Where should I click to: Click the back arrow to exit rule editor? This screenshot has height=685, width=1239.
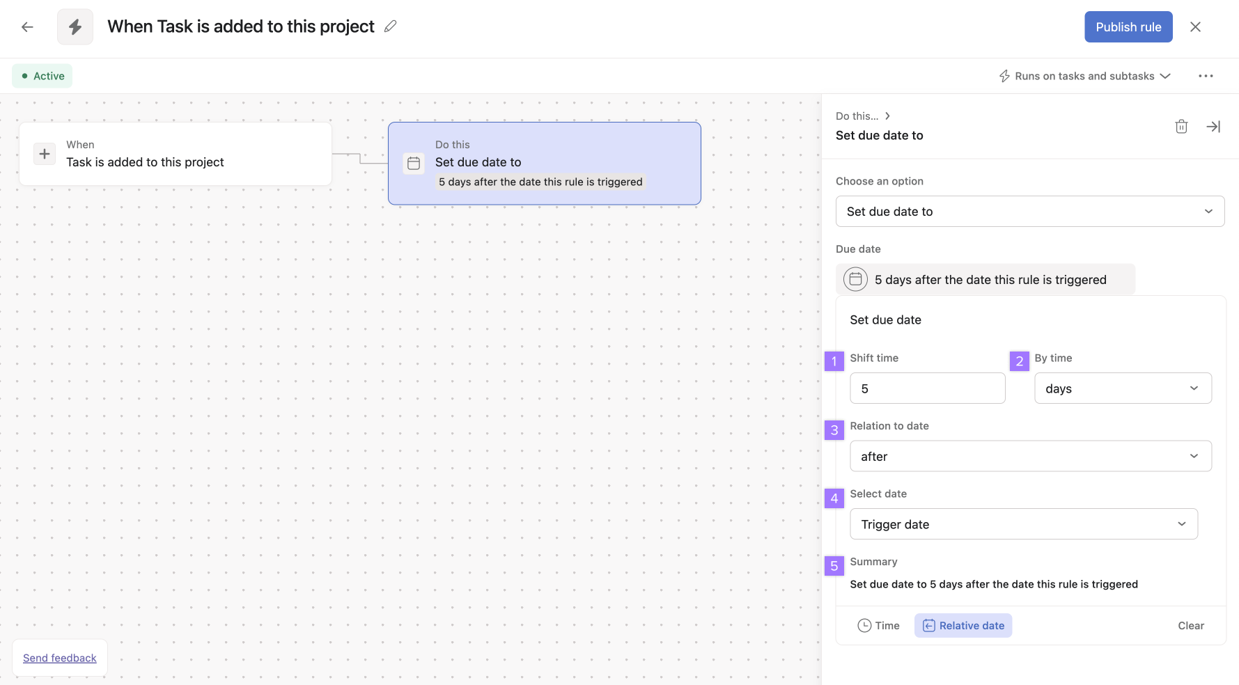pyautogui.click(x=26, y=26)
